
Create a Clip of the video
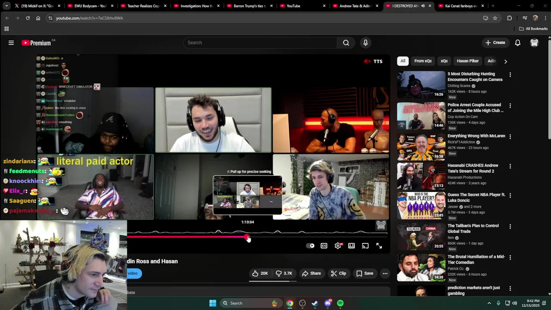click(338, 273)
